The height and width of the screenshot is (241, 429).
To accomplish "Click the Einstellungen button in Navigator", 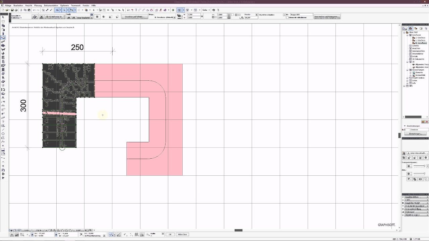I will click(415, 134).
